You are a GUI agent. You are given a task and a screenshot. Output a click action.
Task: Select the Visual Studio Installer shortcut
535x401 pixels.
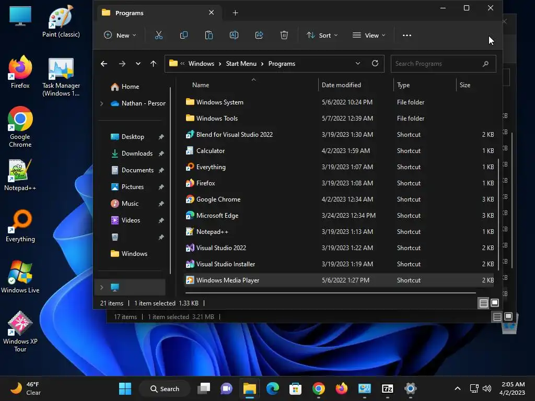point(340,264)
